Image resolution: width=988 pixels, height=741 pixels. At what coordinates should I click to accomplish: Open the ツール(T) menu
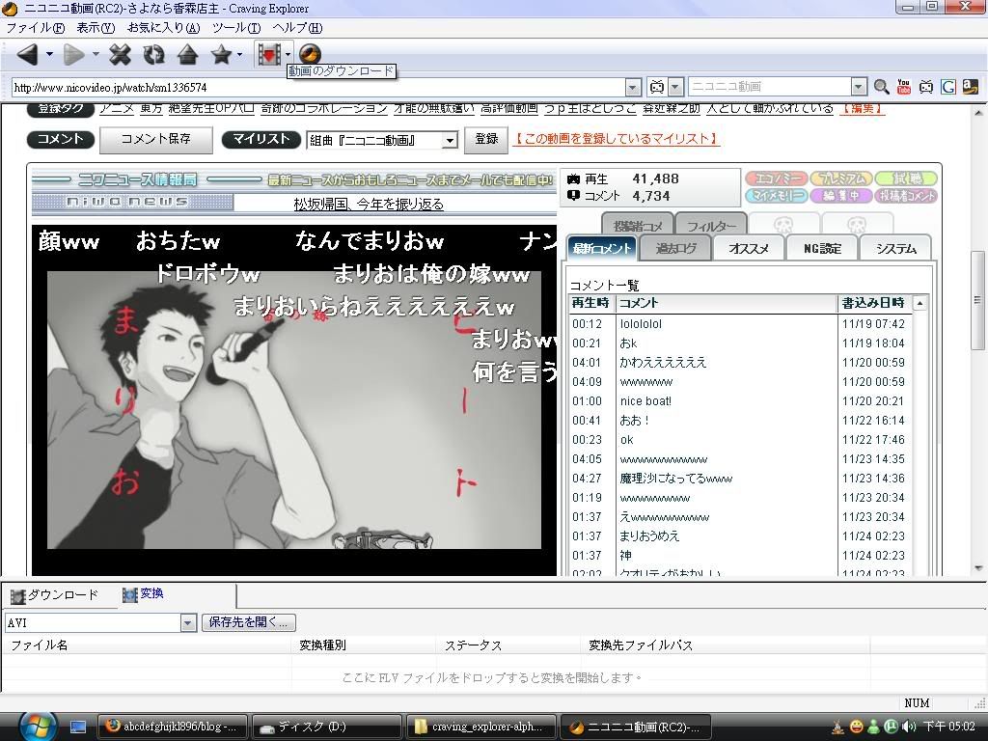[236, 28]
